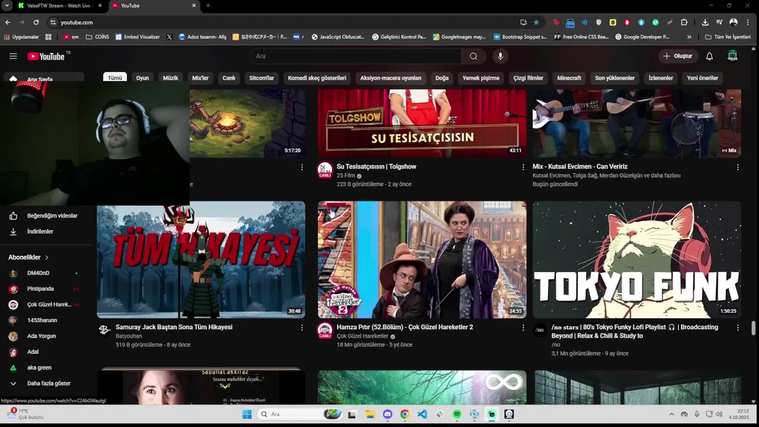
Task: Open Windows Start menu
Action: [x=247, y=414]
